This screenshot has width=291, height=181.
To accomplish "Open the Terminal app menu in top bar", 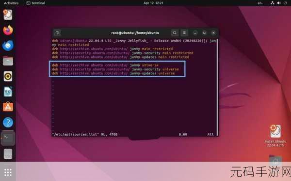I will tap(35, 3).
